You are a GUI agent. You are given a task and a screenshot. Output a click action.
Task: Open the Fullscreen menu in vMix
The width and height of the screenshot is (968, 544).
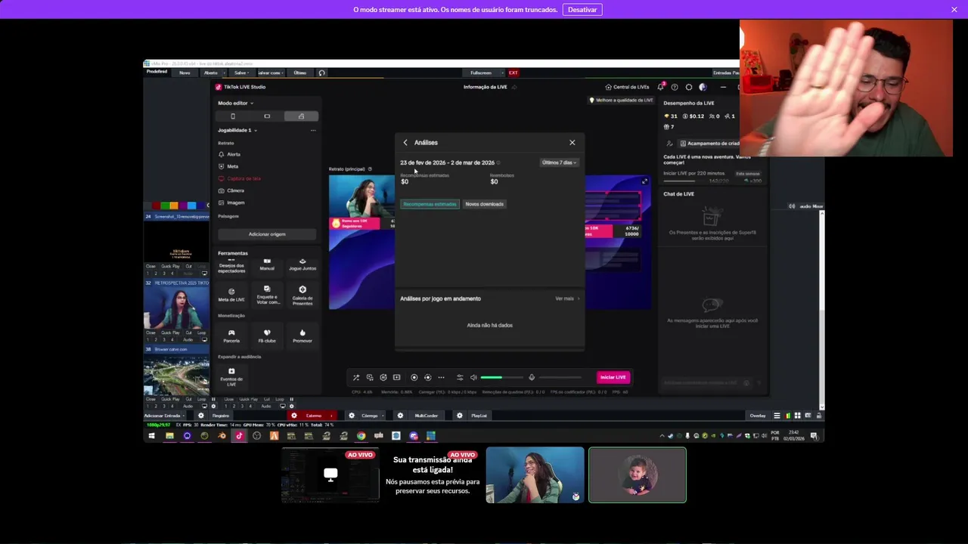click(481, 73)
